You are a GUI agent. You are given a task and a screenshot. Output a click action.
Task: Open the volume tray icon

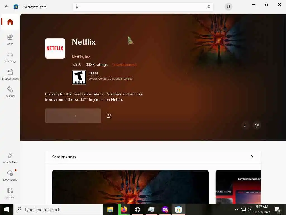pyautogui.click(x=249, y=209)
